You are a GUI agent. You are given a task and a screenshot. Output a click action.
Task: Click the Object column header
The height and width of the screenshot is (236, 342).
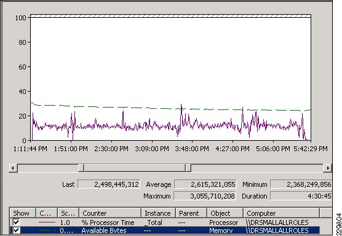point(225,213)
